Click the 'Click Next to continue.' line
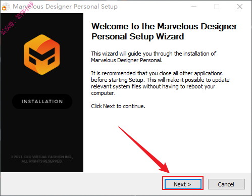Screen dimensions: 252x196 [118, 106]
